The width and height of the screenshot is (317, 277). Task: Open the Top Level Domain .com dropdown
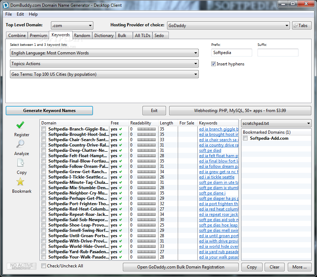click(x=72, y=26)
